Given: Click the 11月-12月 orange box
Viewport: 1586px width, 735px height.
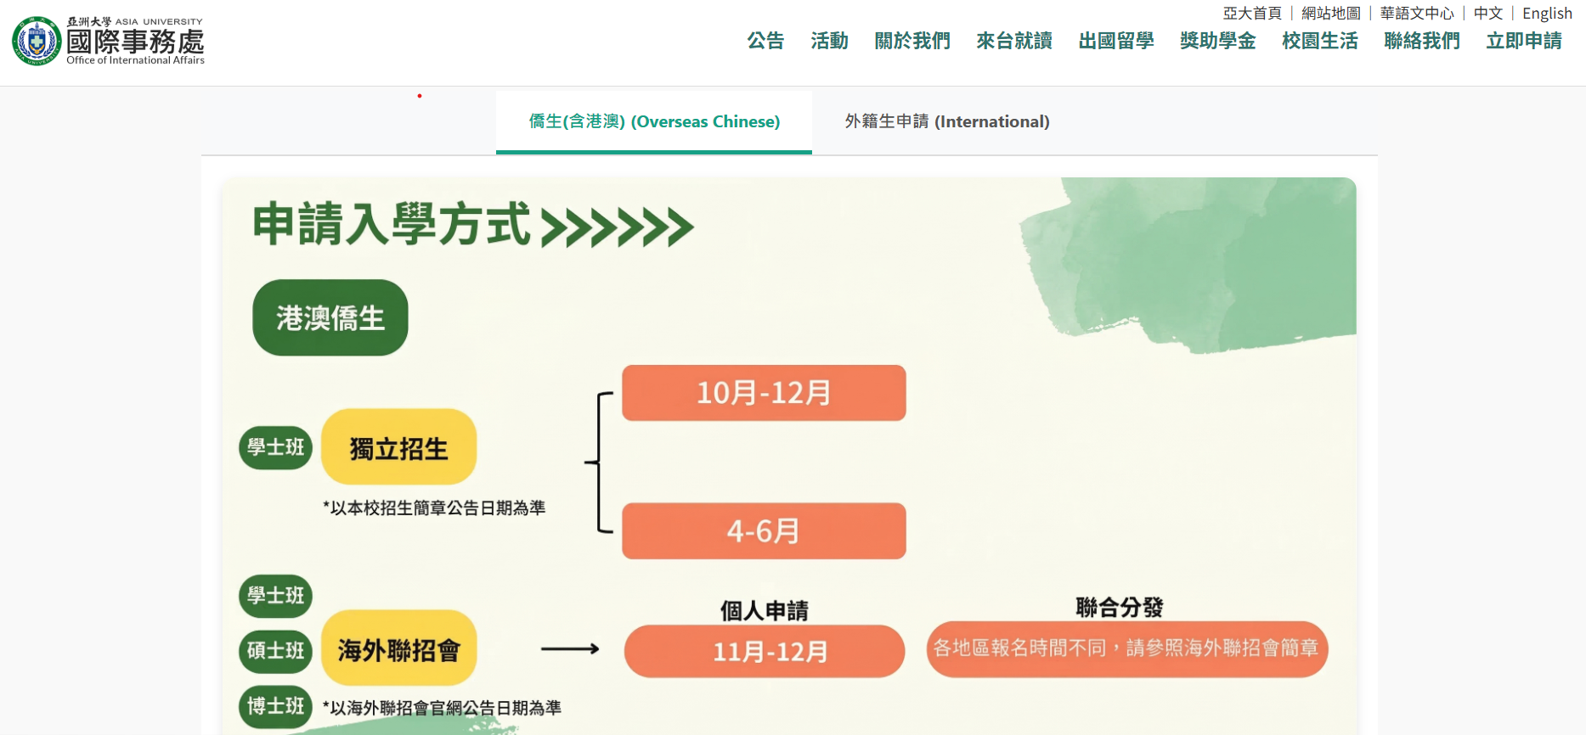Looking at the screenshot, I should click(765, 651).
